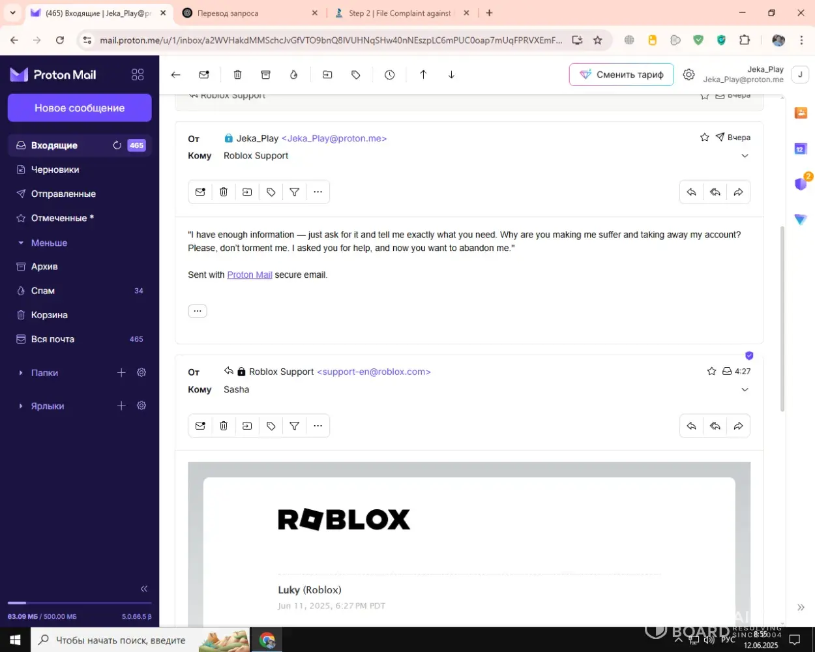Mark the conversation as unread in toolbar
815x652 pixels.
(204, 75)
